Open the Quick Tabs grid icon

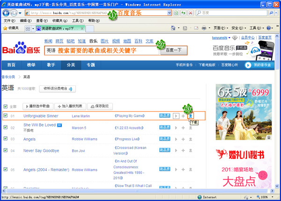[x=28, y=29]
